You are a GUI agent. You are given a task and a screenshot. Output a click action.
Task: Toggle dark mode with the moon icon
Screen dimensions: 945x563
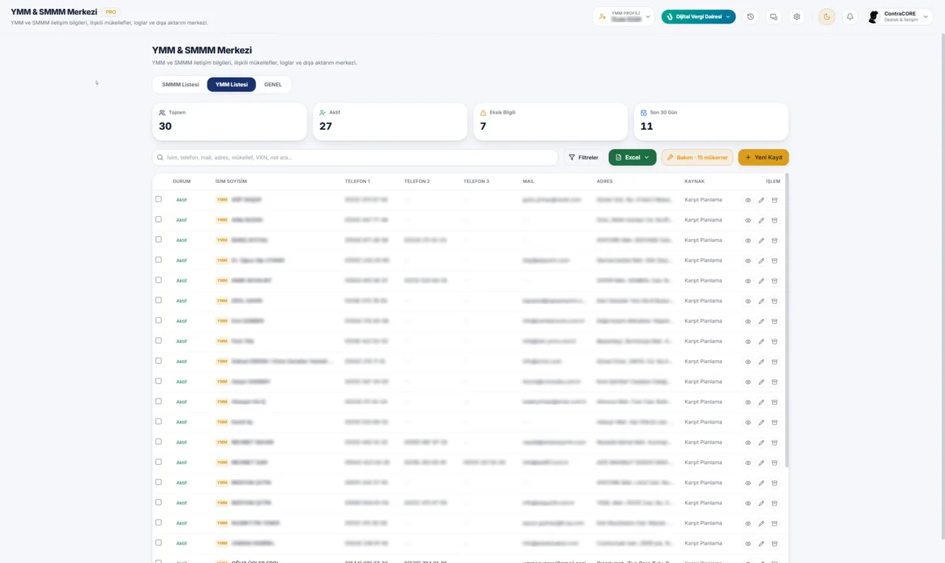(827, 17)
